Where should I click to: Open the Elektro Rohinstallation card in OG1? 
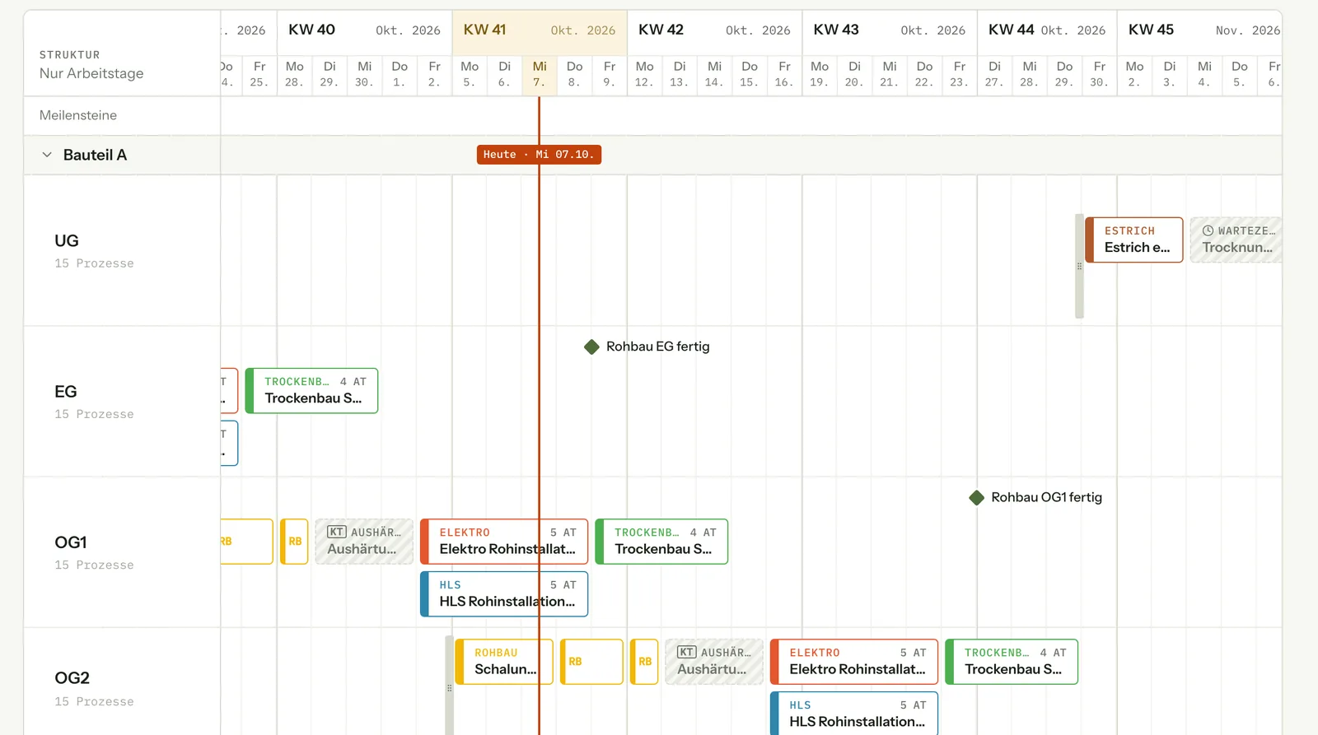[504, 541]
